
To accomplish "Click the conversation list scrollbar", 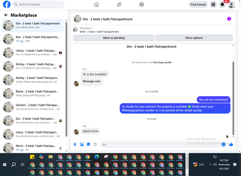I will [67, 79].
